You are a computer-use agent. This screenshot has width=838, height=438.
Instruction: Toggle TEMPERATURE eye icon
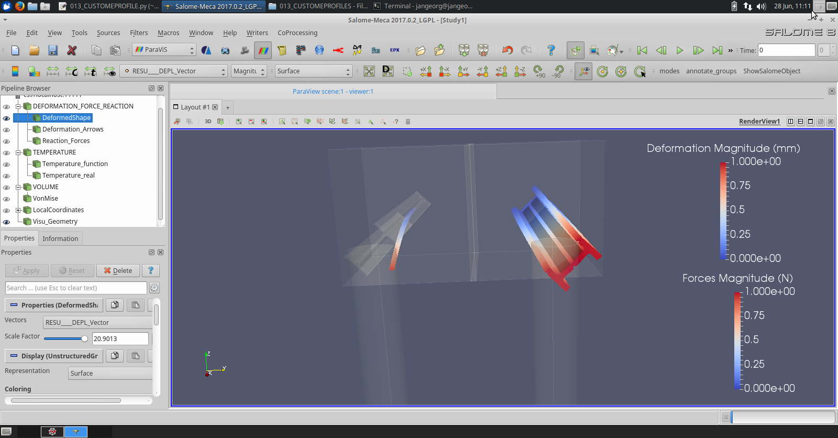coord(6,152)
